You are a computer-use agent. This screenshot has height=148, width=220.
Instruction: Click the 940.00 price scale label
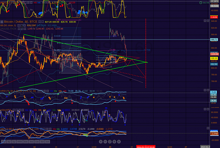214,21
